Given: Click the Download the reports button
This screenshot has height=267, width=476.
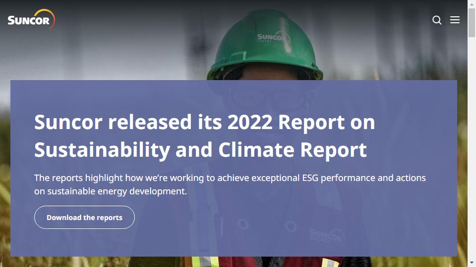Looking at the screenshot, I should [x=84, y=218].
